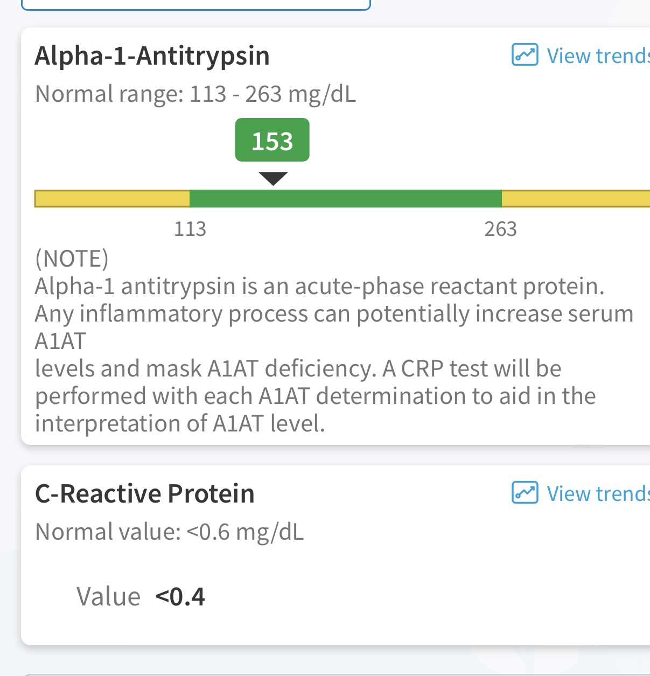
Task: Click the green 153 result badge
Action: click(272, 141)
